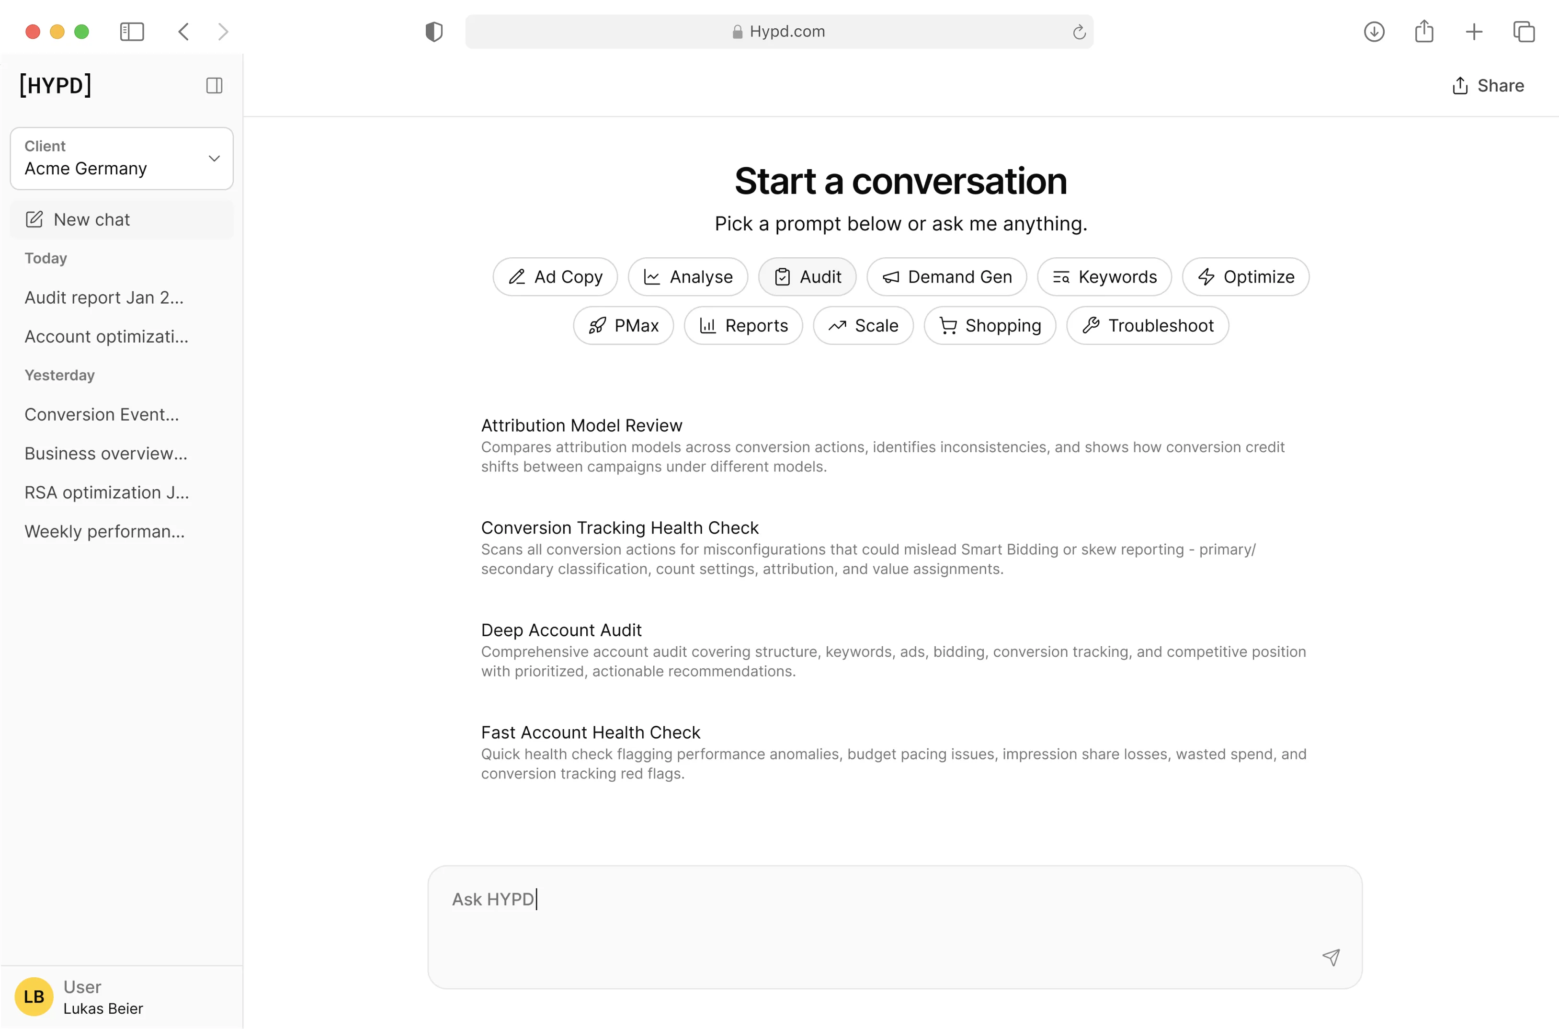
Task: Click the Safari privacy shield icon
Action: pos(434,32)
